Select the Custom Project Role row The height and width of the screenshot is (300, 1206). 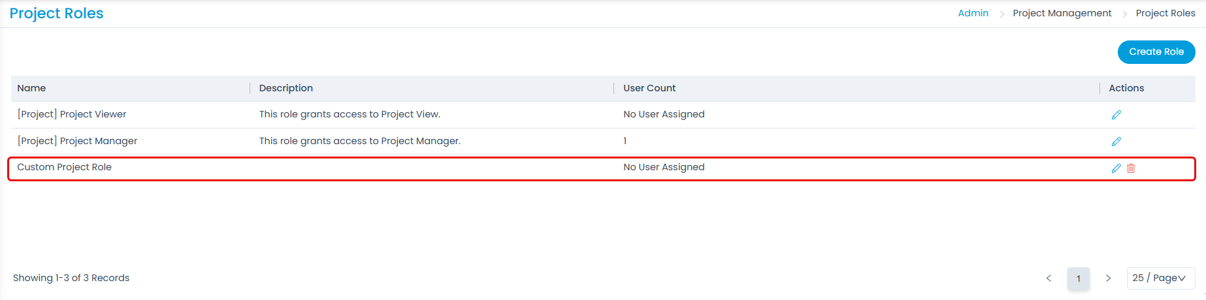[x=602, y=168]
